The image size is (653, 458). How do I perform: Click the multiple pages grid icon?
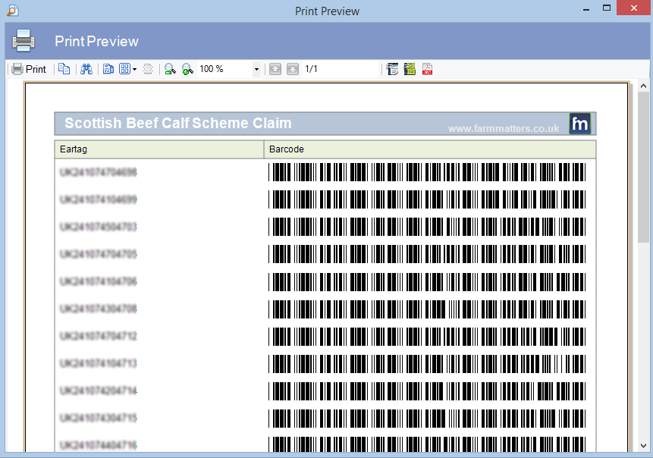125,69
